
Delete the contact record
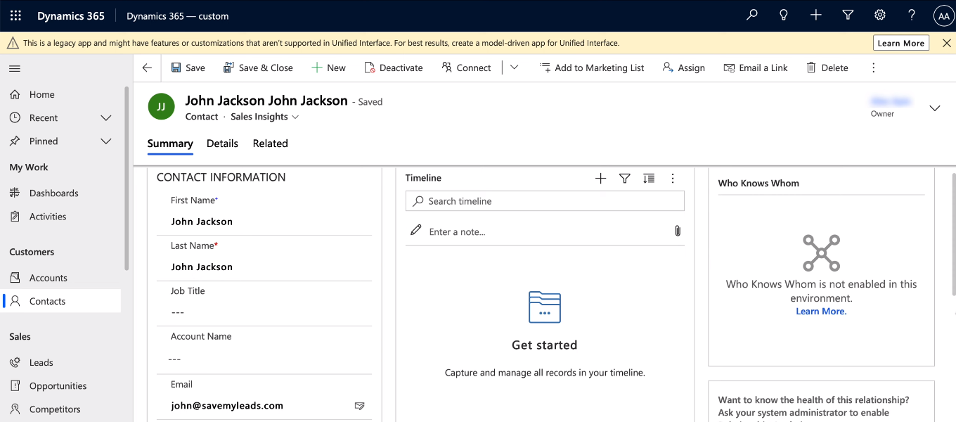tap(827, 68)
